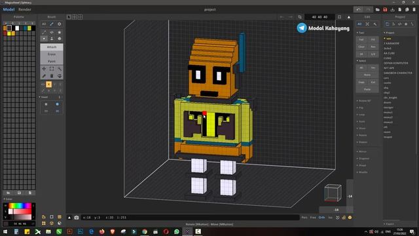Image resolution: width=419 pixels, height=236 pixels.
Task: Open WhatsApp from the taskbar
Action: [x=177, y=231]
